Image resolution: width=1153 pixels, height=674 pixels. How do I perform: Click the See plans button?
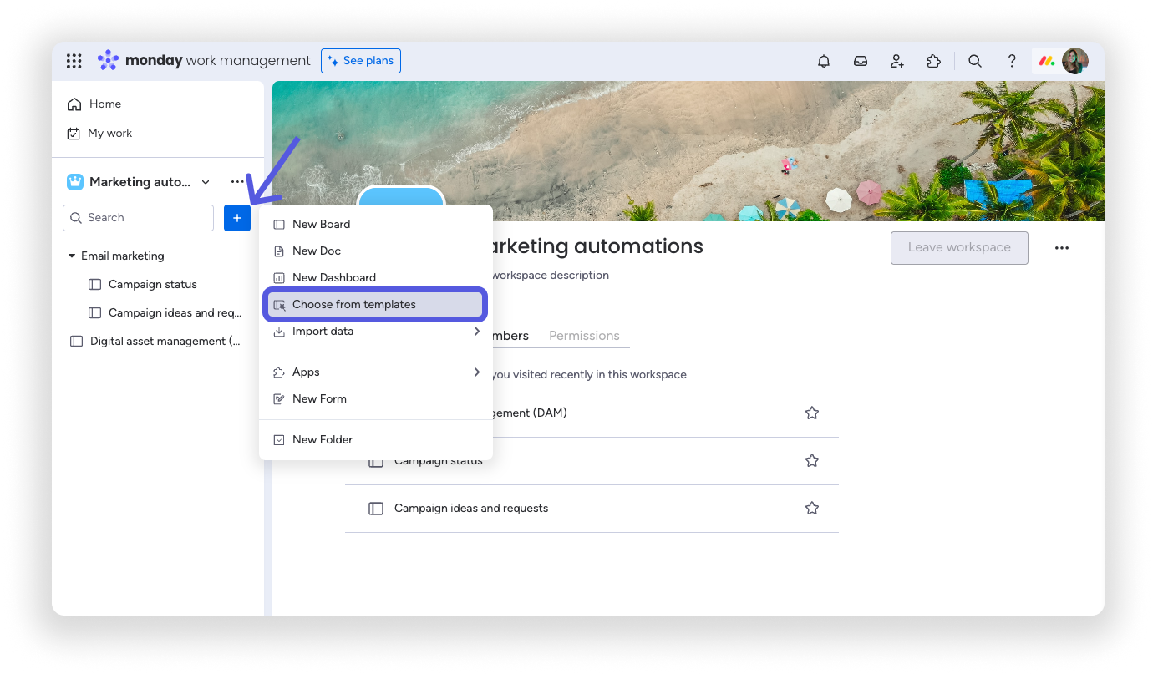pyautogui.click(x=361, y=61)
